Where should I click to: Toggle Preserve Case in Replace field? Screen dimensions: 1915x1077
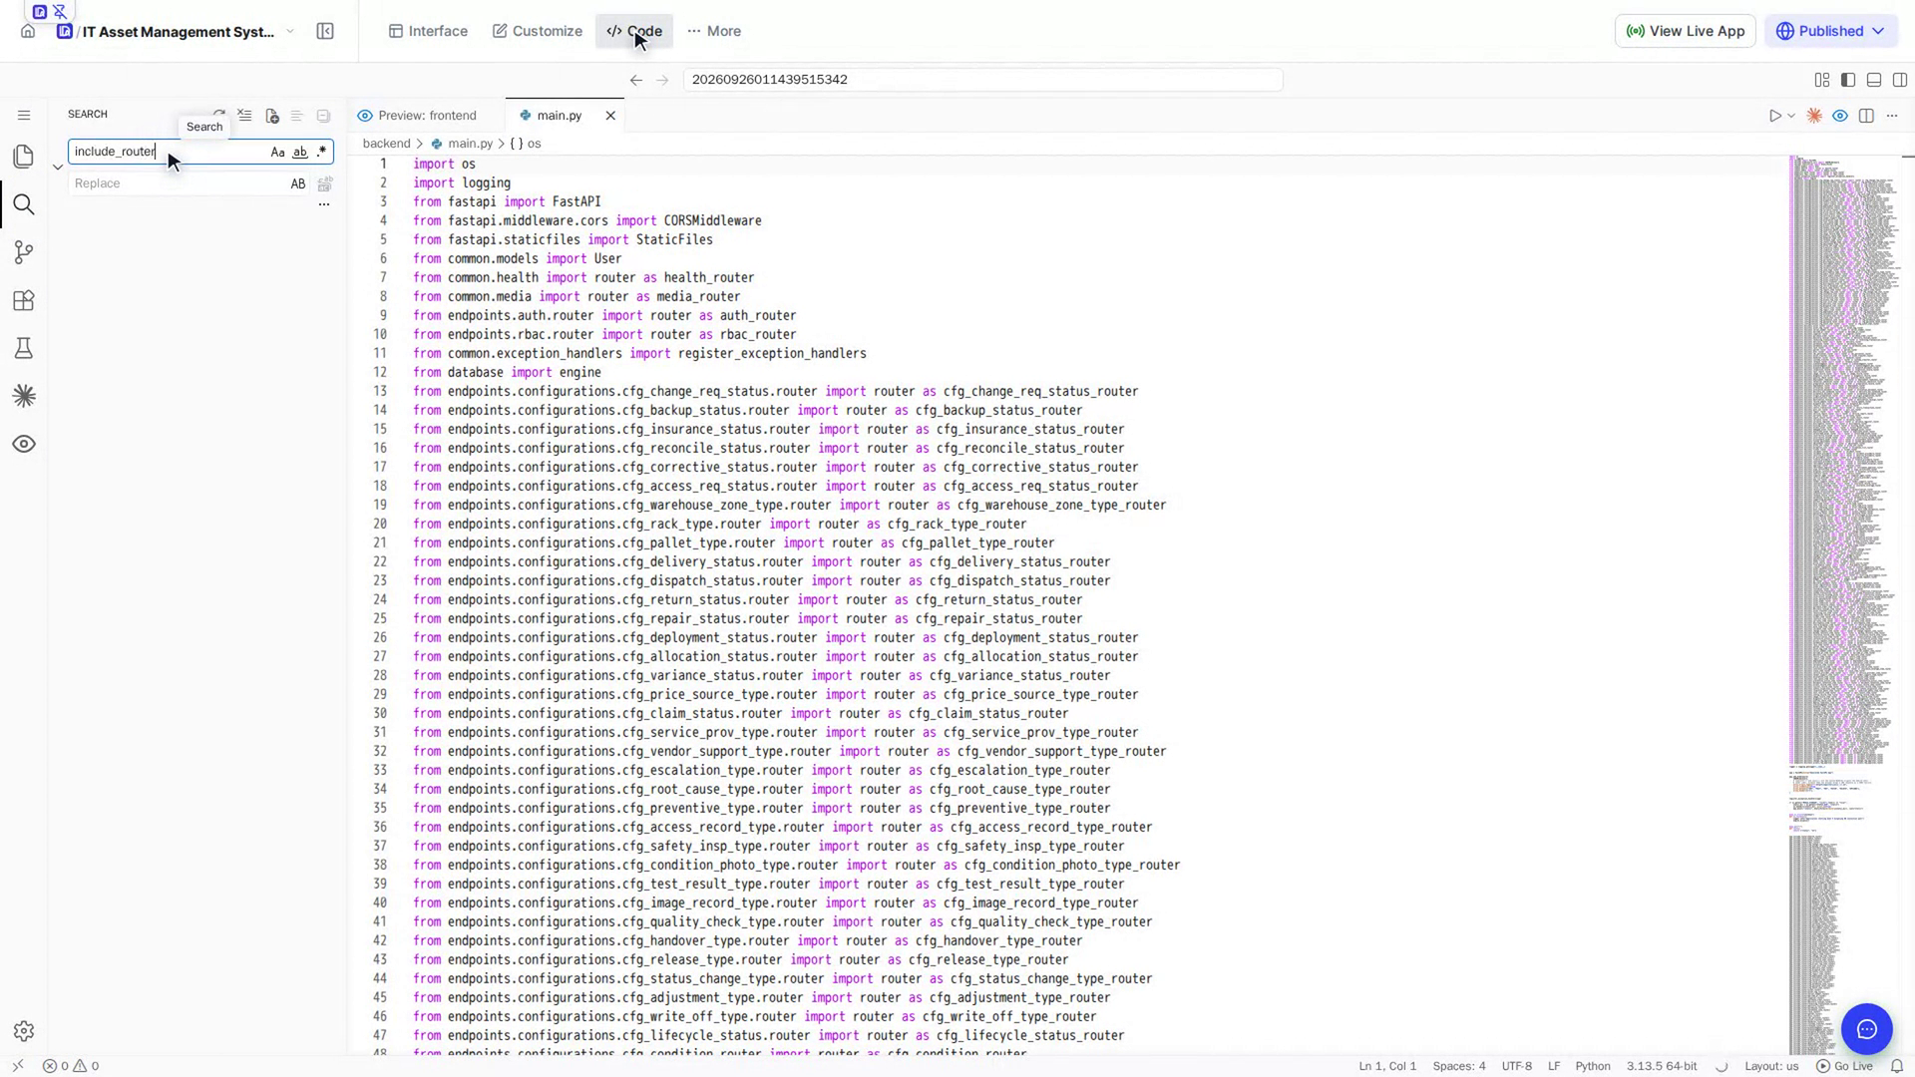[298, 183]
